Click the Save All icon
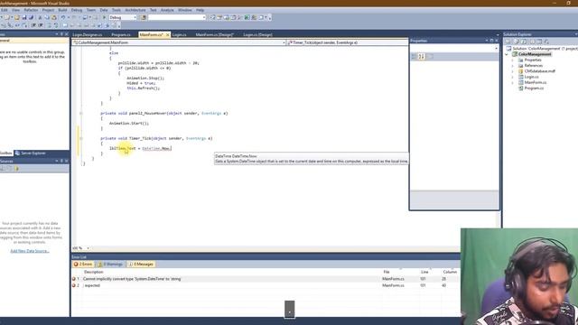The height and width of the screenshot is (325, 578). (x=32, y=17)
